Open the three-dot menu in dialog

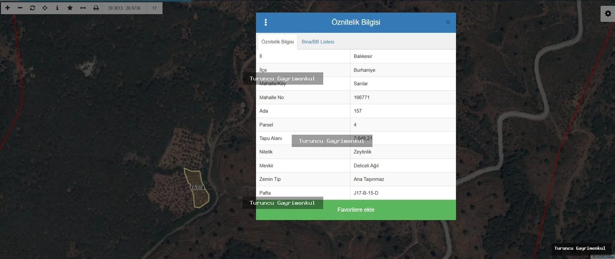(x=266, y=22)
